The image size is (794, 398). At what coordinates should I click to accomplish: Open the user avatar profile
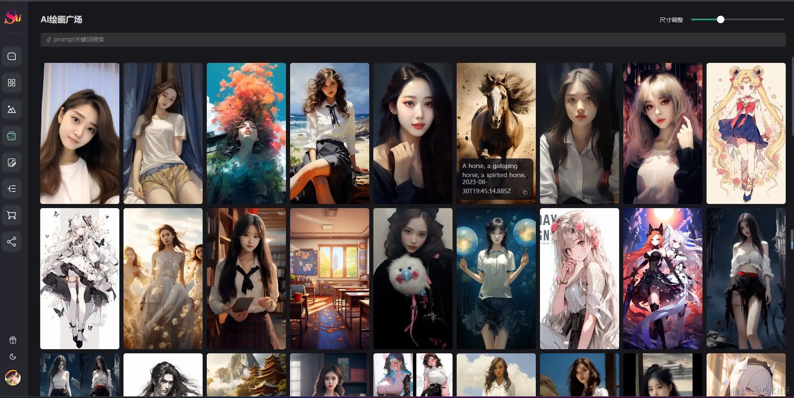pyautogui.click(x=13, y=378)
